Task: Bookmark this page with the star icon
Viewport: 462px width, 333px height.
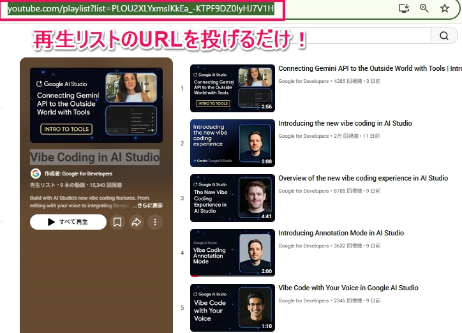Action: pos(445,8)
